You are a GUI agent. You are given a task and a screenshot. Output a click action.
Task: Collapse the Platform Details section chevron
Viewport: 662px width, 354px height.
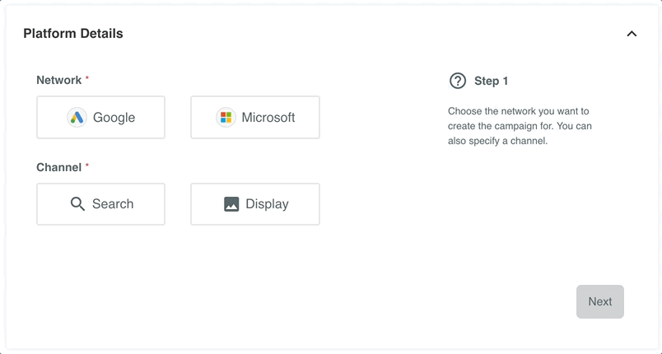pyautogui.click(x=632, y=34)
